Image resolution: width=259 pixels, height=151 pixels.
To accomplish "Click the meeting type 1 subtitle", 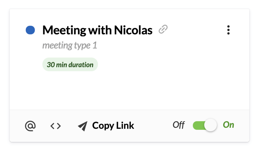I will (x=70, y=46).
